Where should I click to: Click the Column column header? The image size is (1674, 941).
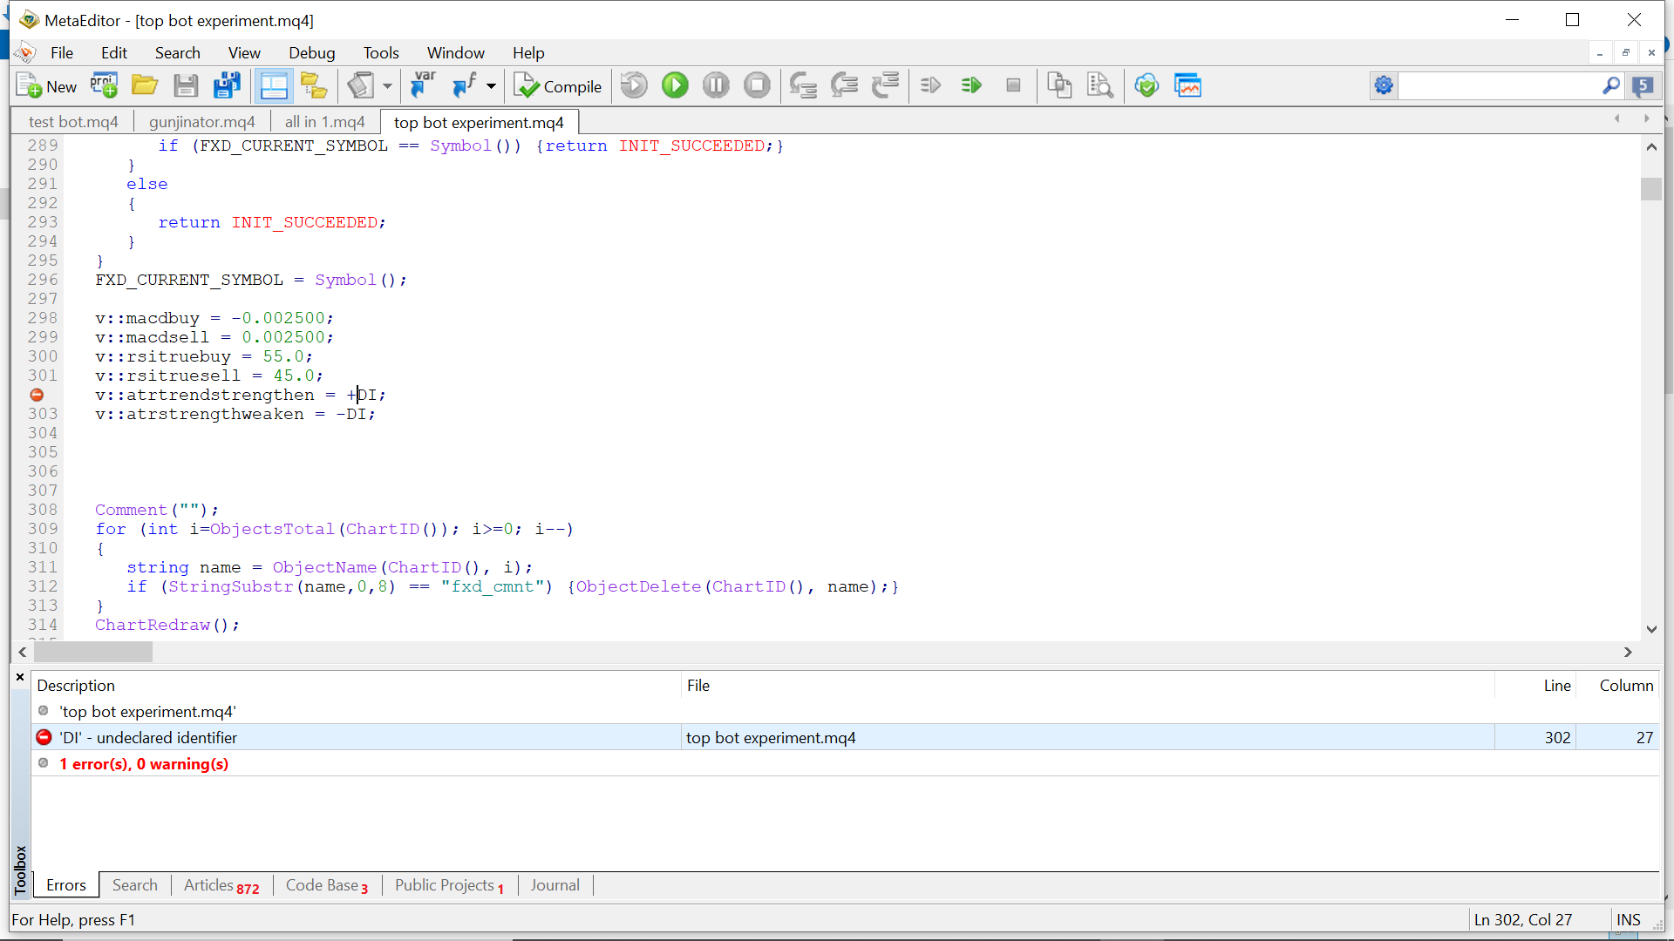click(1617, 686)
